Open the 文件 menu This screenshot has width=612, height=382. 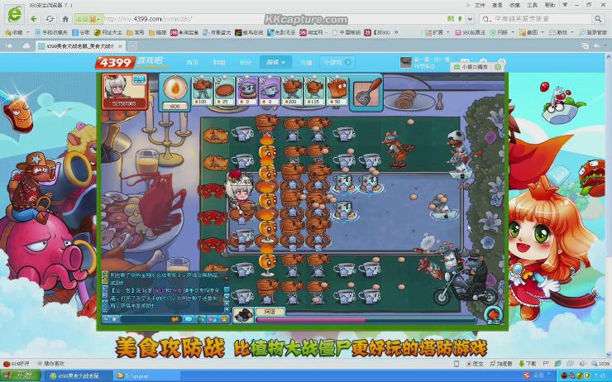point(480,5)
